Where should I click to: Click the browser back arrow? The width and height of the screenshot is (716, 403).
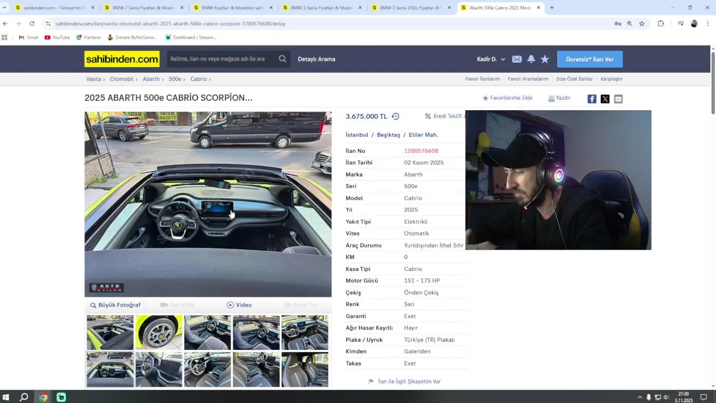point(5,24)
